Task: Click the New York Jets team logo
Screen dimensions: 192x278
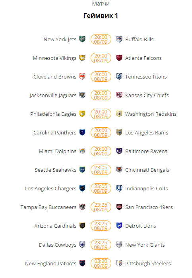Action: (82, 39)
